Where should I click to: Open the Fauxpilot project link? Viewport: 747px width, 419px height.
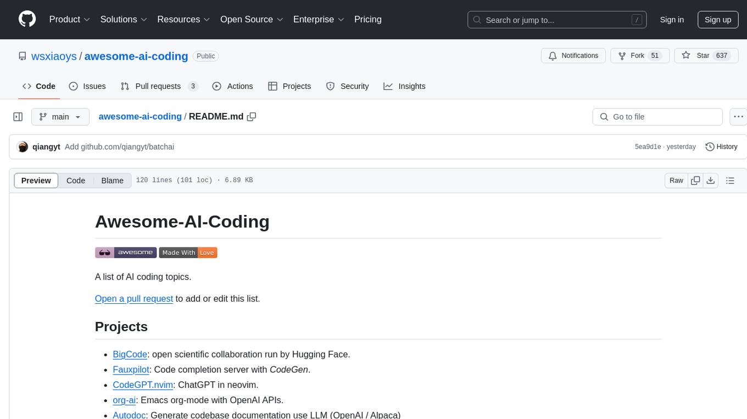pyautogui.click(x=131, y=370)
